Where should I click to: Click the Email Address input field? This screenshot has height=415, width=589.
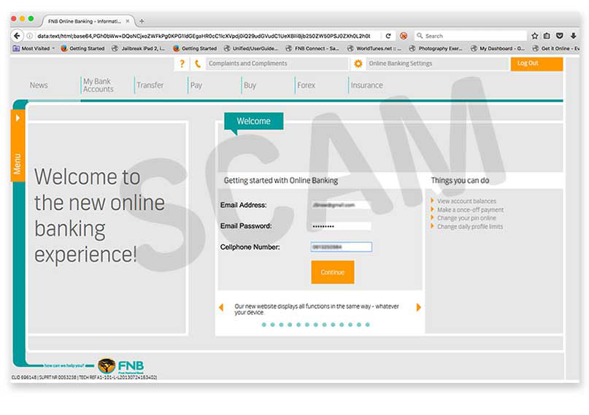point(341,205)
